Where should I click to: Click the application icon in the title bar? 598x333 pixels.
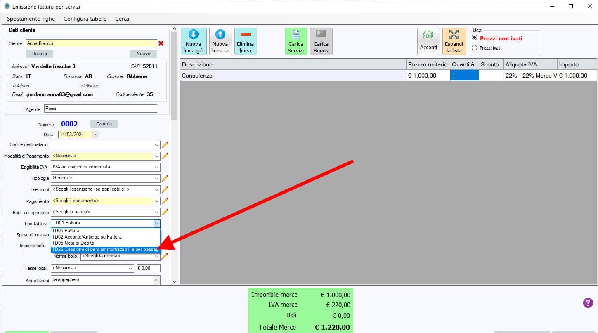[x=7, y=7]
